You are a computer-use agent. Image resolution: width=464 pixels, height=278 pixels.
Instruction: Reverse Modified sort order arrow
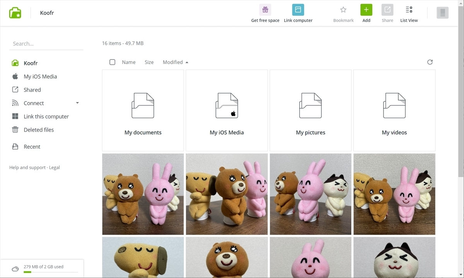(x=187, y=62)
